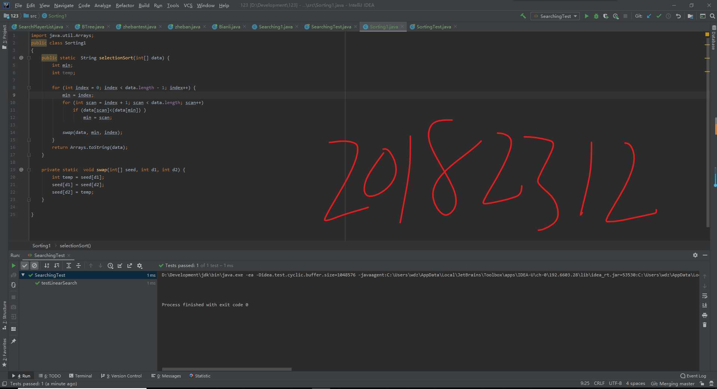Open the Terminal tool window

tap(80, 376)
